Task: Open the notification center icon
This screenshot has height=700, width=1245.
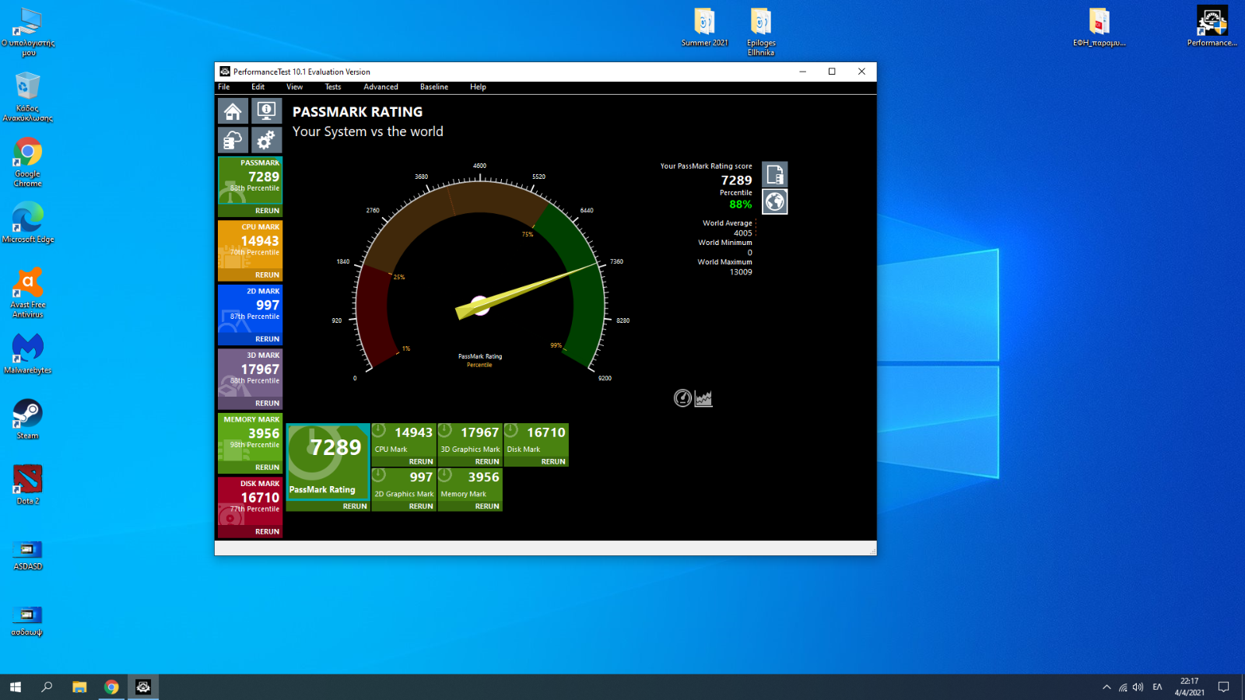Action: click(x=1224, y=687)
